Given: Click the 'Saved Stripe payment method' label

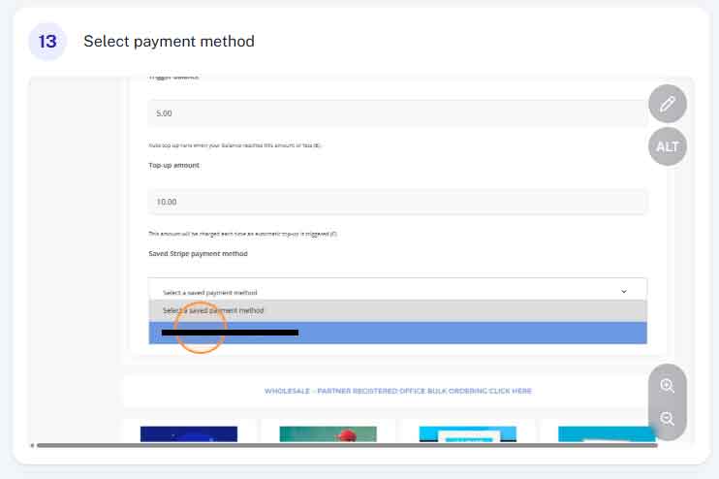Looking at the screenshot, I should 198,254.
